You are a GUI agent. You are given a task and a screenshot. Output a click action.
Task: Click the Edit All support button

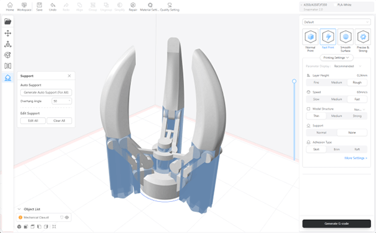pos(33,121)
